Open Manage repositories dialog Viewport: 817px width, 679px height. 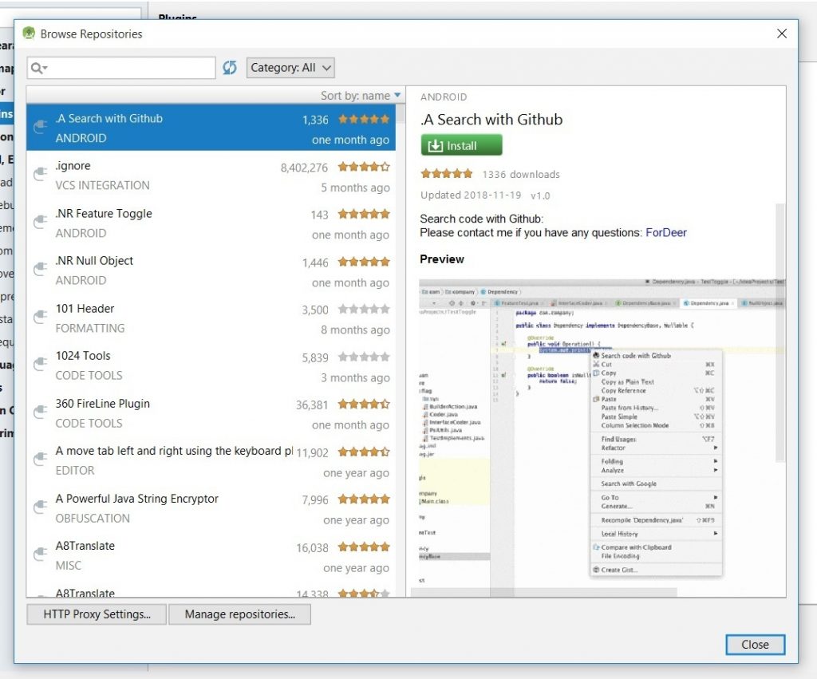click(x=239, y=614)
